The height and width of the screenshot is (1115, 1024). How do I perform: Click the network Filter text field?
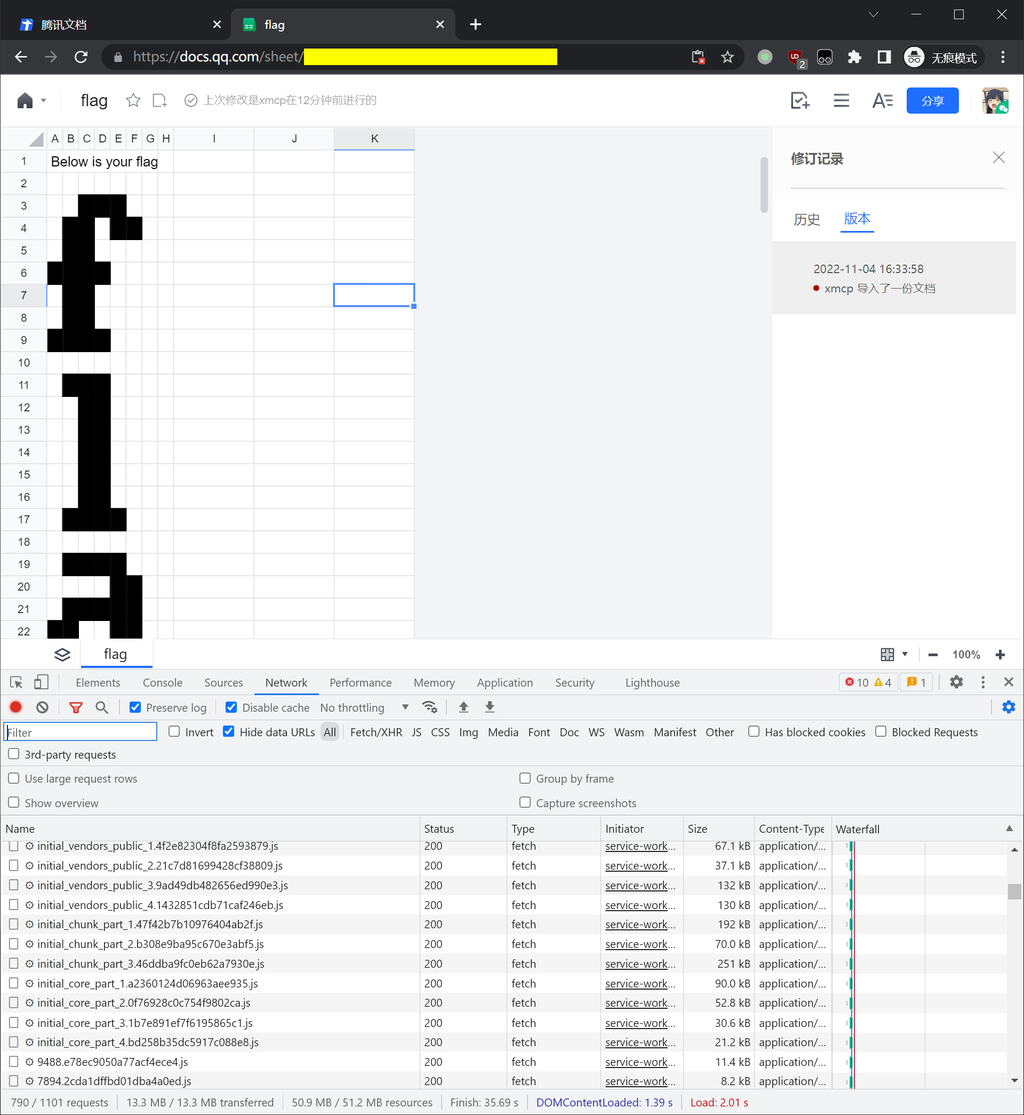(81, 732)
